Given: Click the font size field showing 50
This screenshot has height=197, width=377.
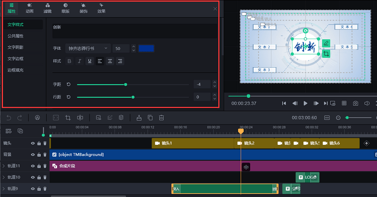Looking at the screenshot, I should (x=121, y=48).
